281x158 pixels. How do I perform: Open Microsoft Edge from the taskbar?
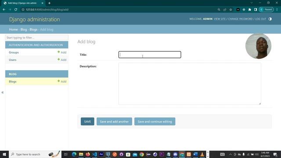coord(74,154)
